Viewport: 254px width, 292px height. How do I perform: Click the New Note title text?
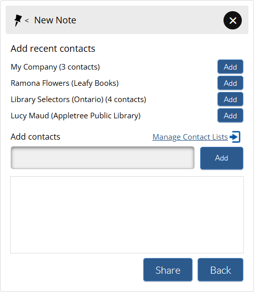(55, 20)
